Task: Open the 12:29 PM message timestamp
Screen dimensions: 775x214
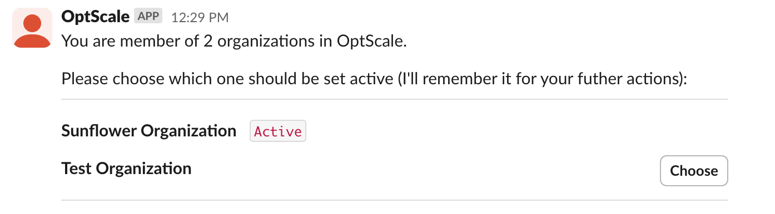Action: 200,17
